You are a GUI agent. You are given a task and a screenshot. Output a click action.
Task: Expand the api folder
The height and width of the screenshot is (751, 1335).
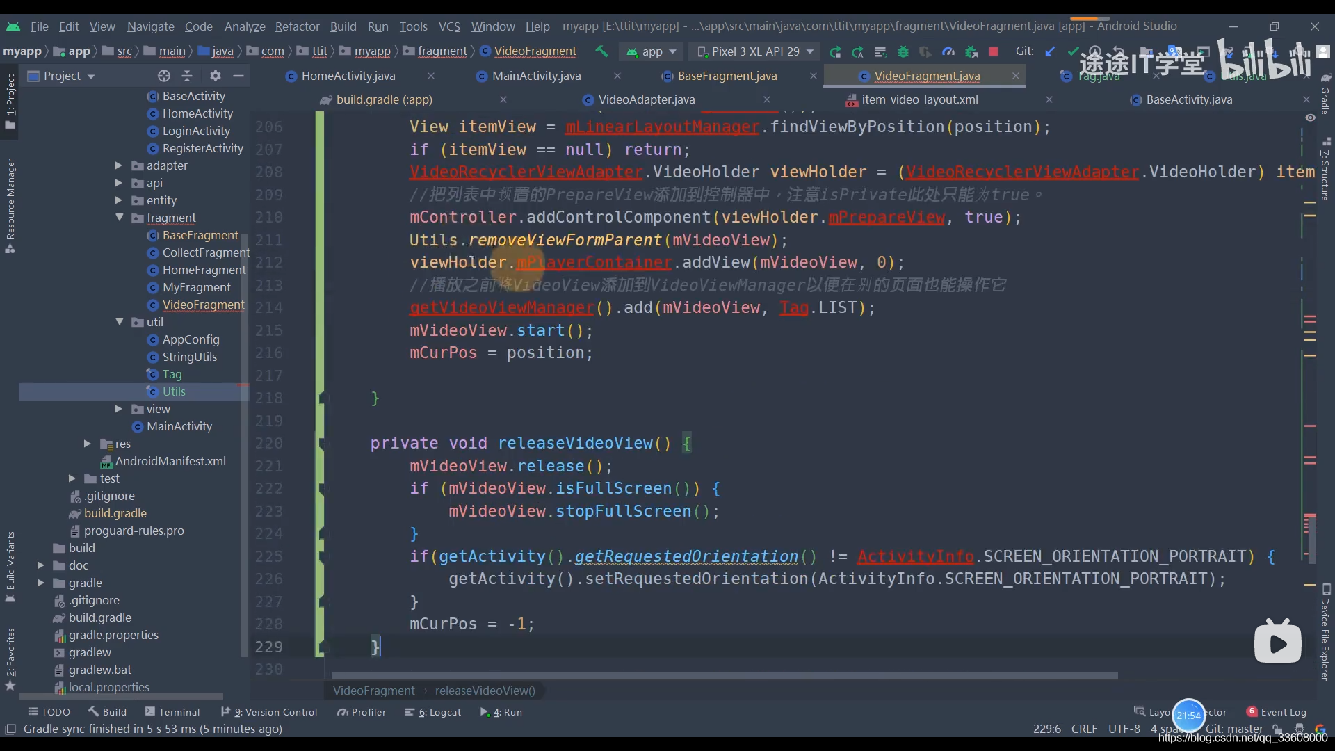coord(119,183)
